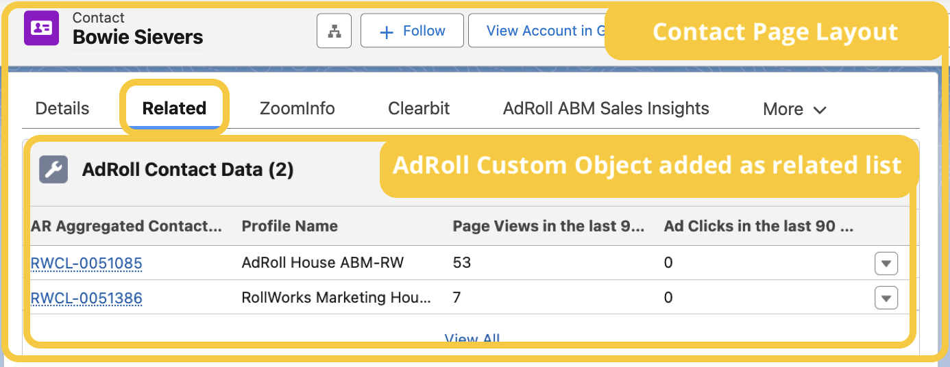Screen dimensions: 950x367
Task: Go to the Clearbit tab
Action: [419, 108]
